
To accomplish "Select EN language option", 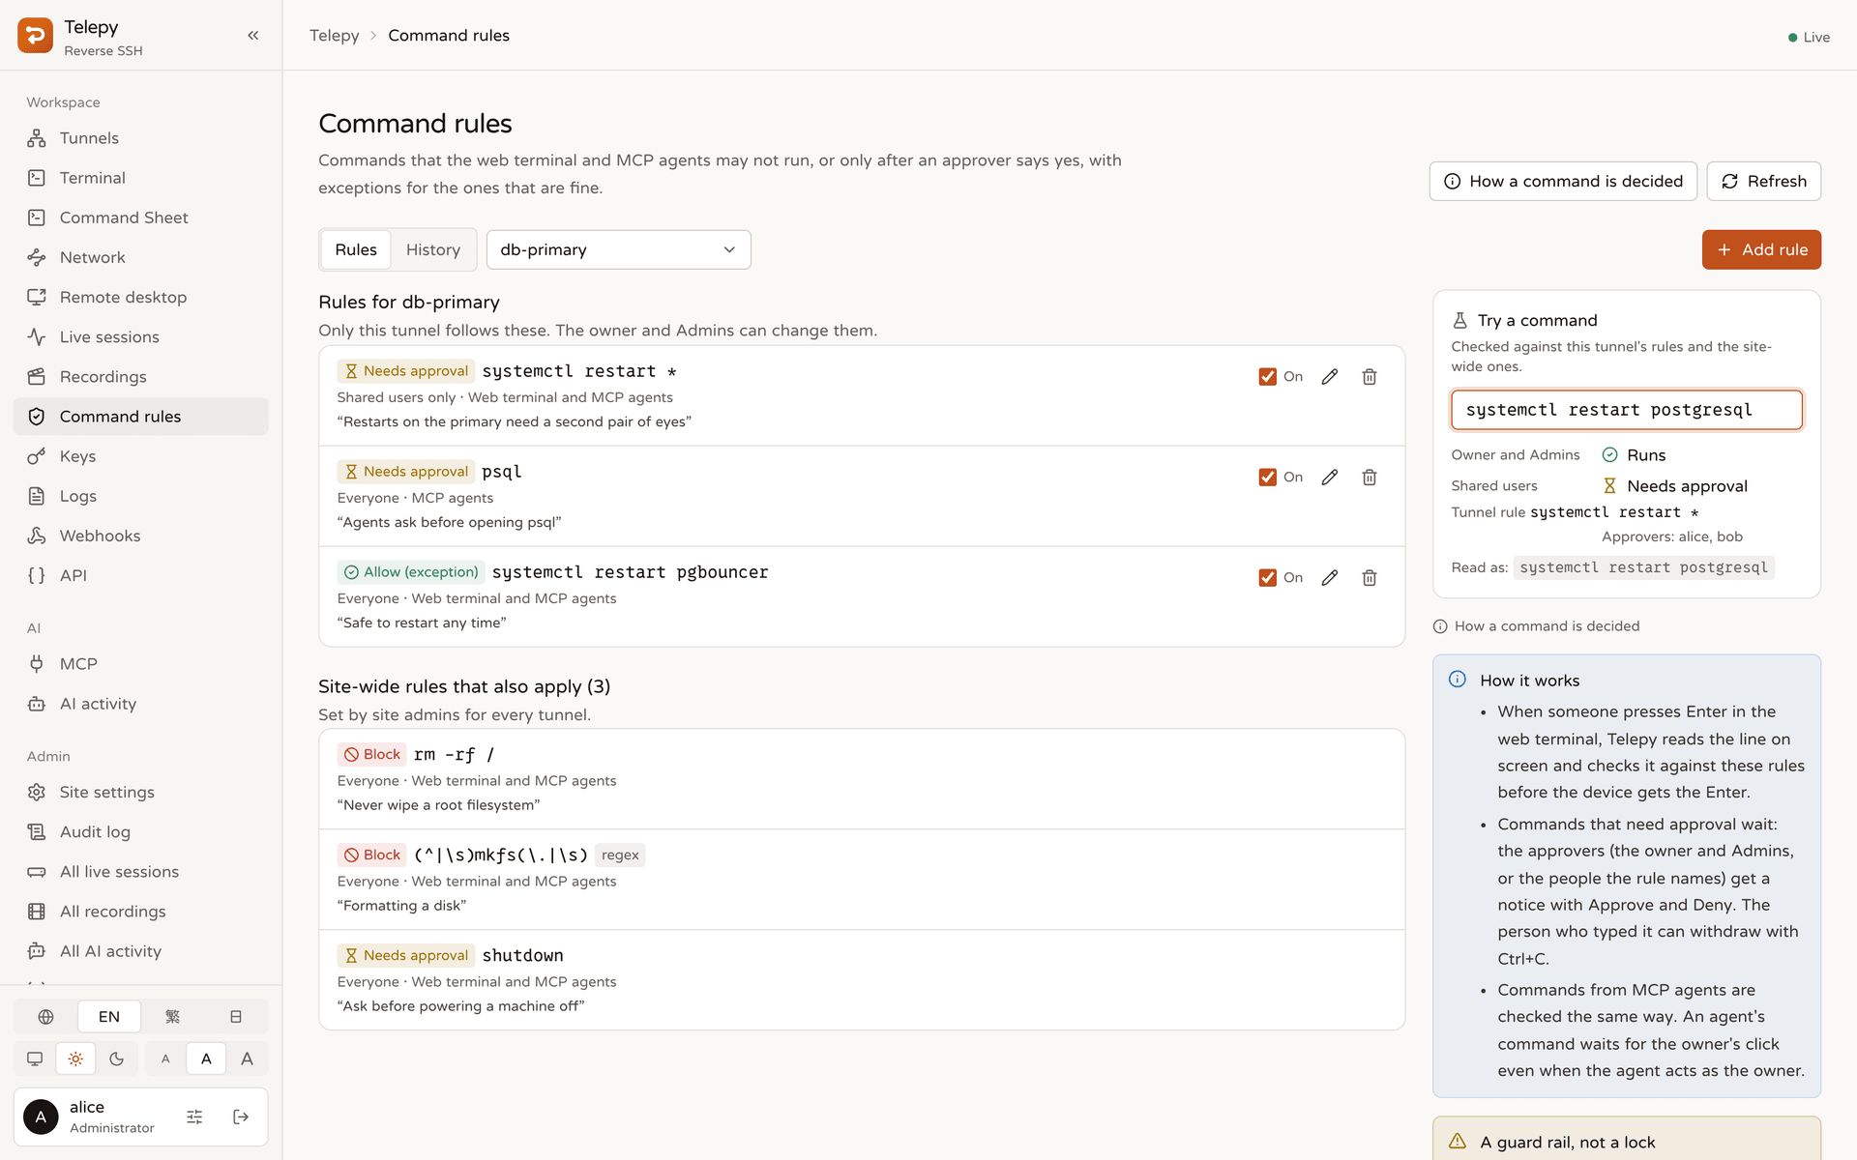I will point(109,1017).
